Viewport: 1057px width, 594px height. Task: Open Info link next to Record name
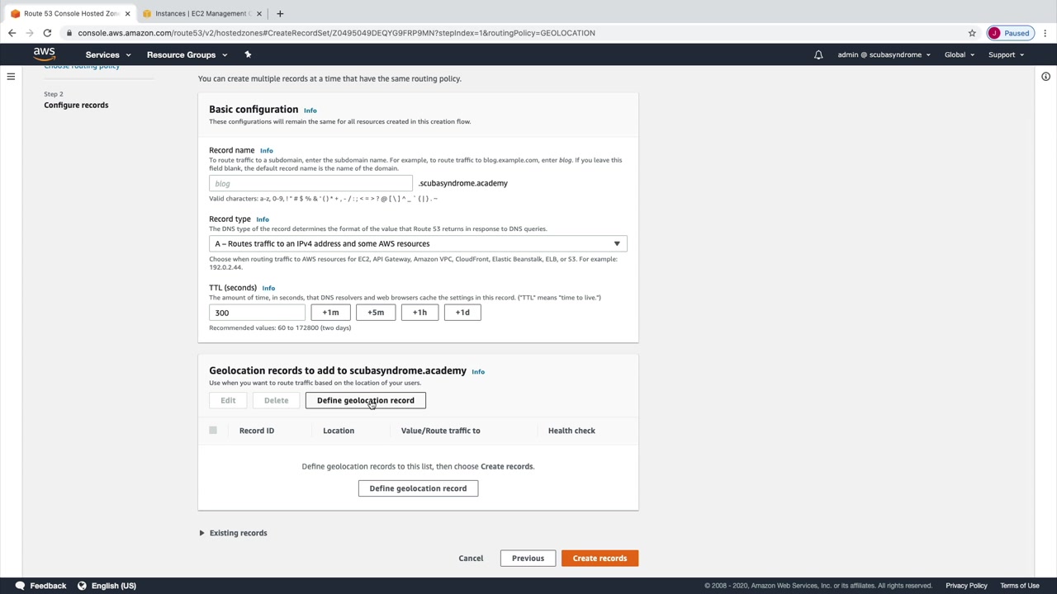click(x=266, y=151)
